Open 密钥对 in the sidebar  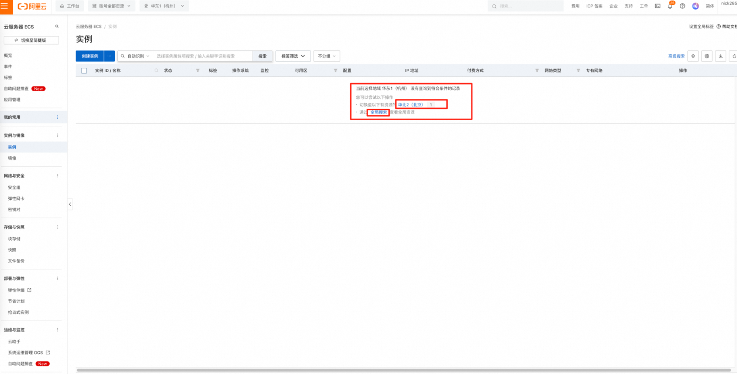click(14, 210)
